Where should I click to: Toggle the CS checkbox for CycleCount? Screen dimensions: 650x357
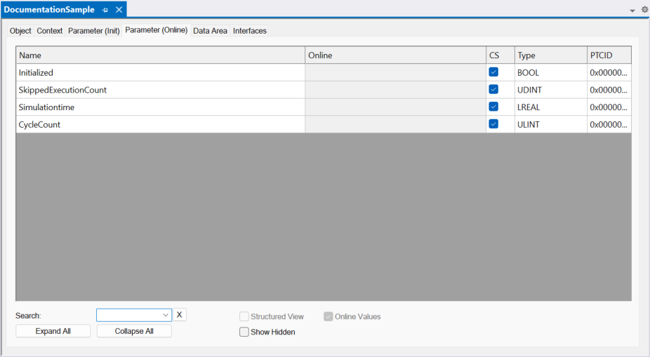(x=493, y=124)
